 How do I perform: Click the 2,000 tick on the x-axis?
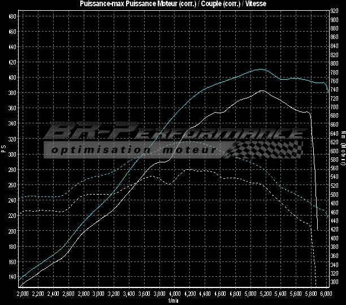pyautogui.click(x=23, y=294)
